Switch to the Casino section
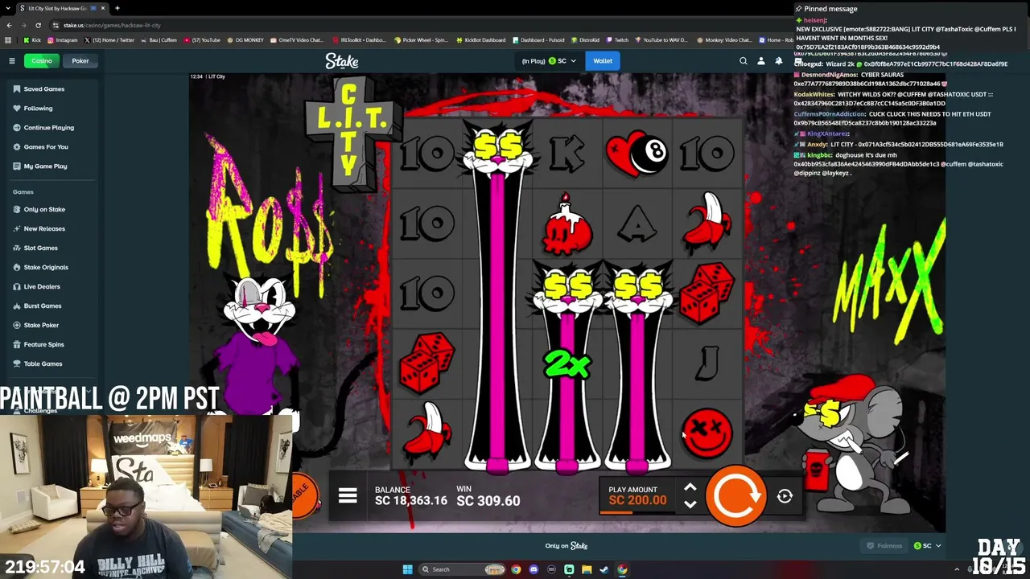Viewport: 1030px width, 579px height. (x=41, y=61)
